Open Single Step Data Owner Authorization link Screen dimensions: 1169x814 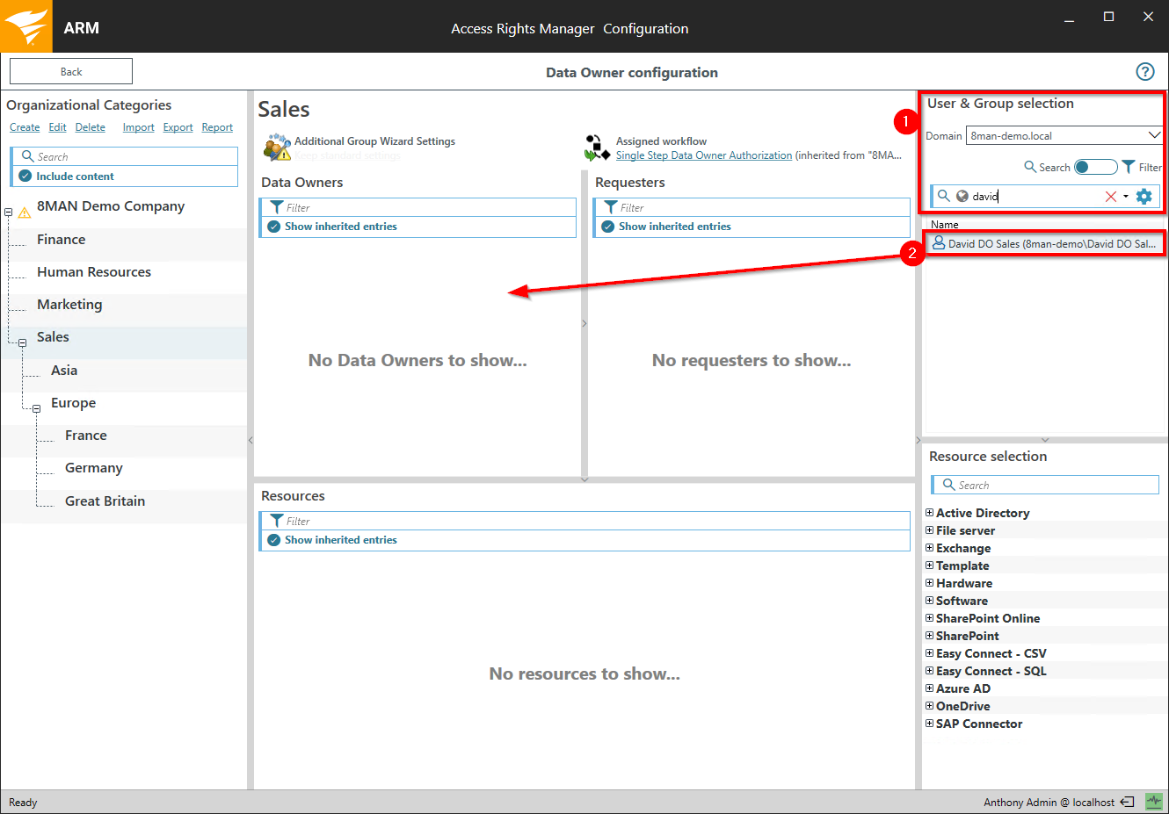(703, 155)
